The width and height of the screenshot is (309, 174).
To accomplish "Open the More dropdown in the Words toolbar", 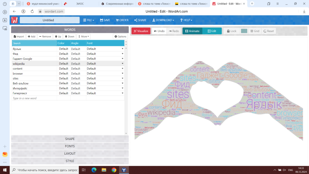I will point(83,36).
